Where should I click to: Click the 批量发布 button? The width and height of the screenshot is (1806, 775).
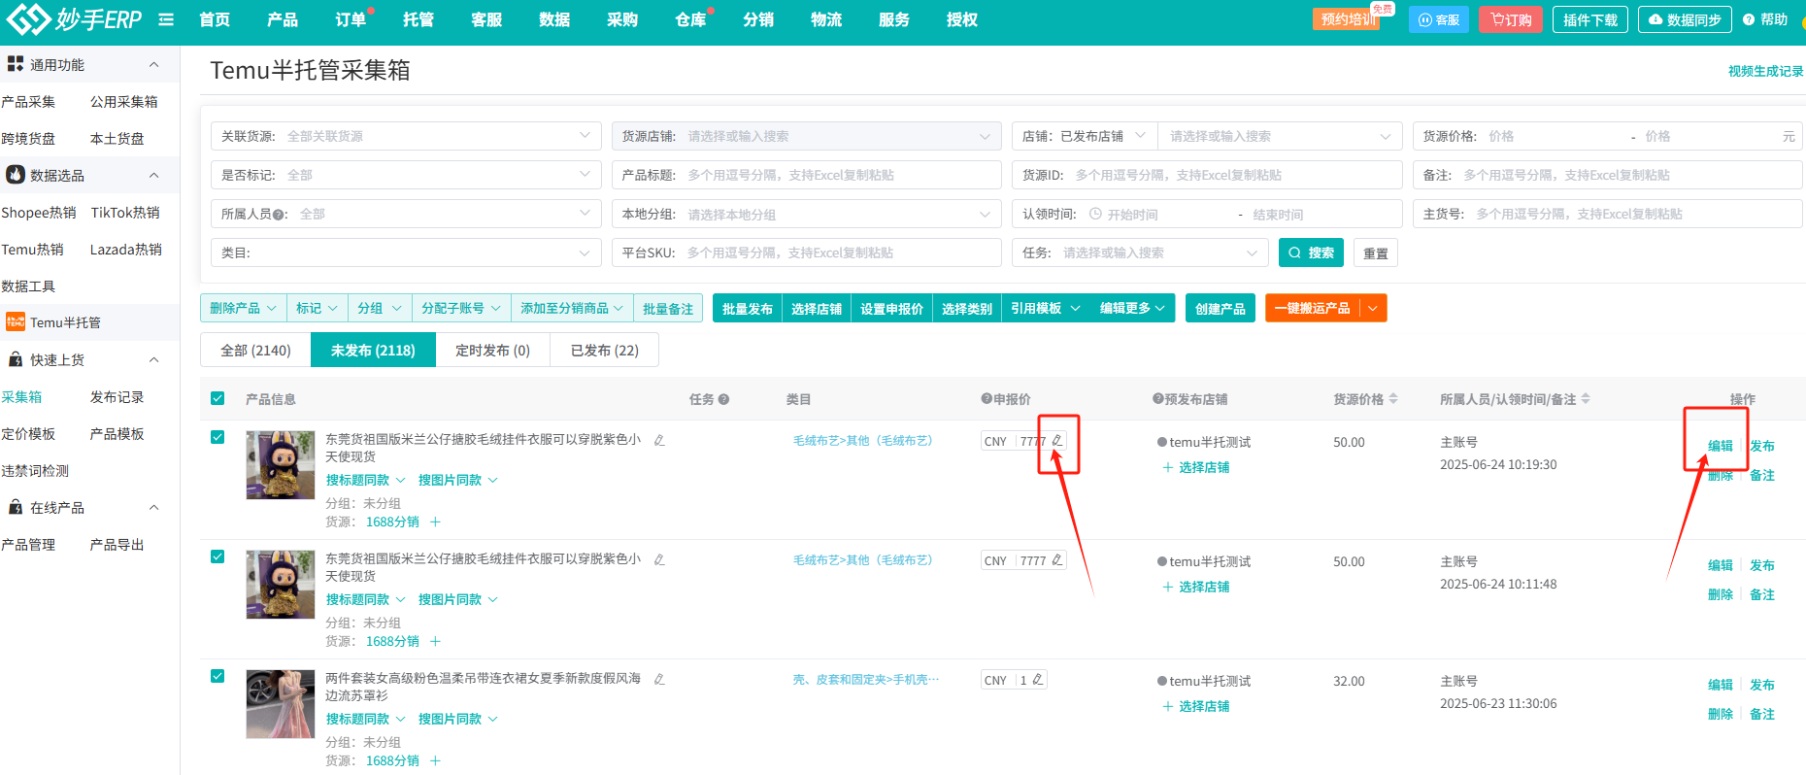pos(748,308)
